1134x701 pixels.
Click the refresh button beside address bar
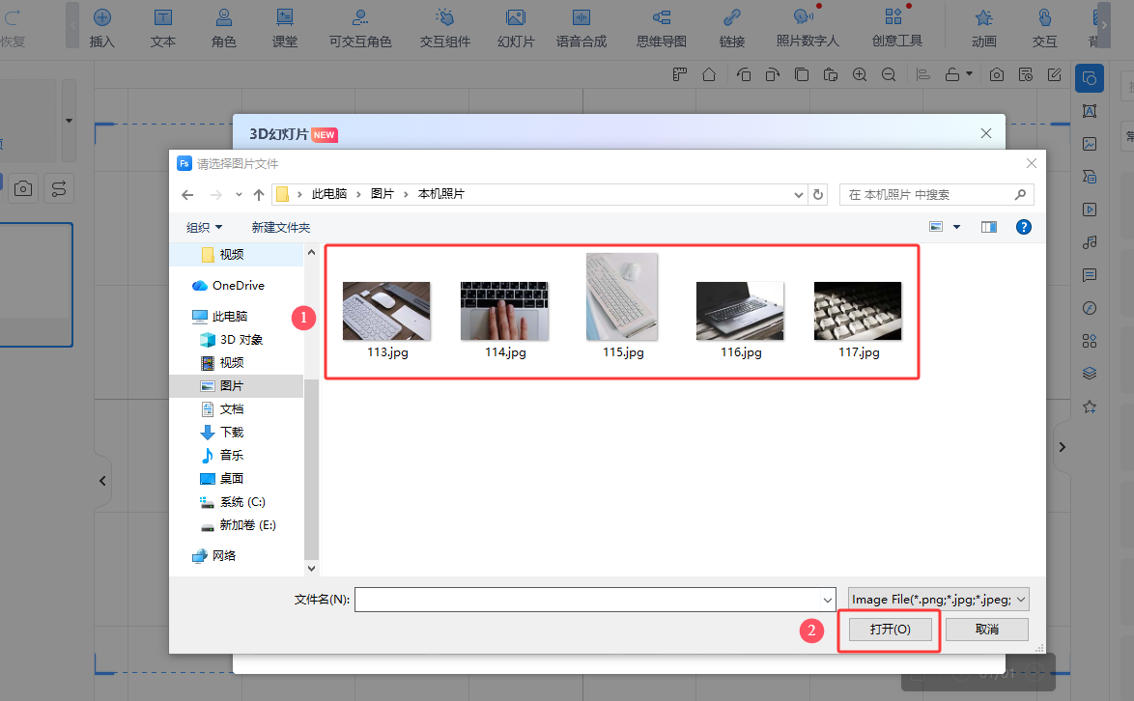coord(819,194)
